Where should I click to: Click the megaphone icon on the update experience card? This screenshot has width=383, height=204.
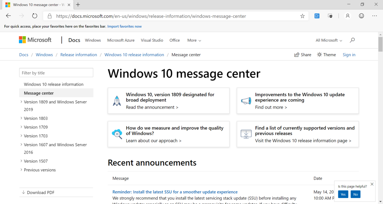[246, 100]
